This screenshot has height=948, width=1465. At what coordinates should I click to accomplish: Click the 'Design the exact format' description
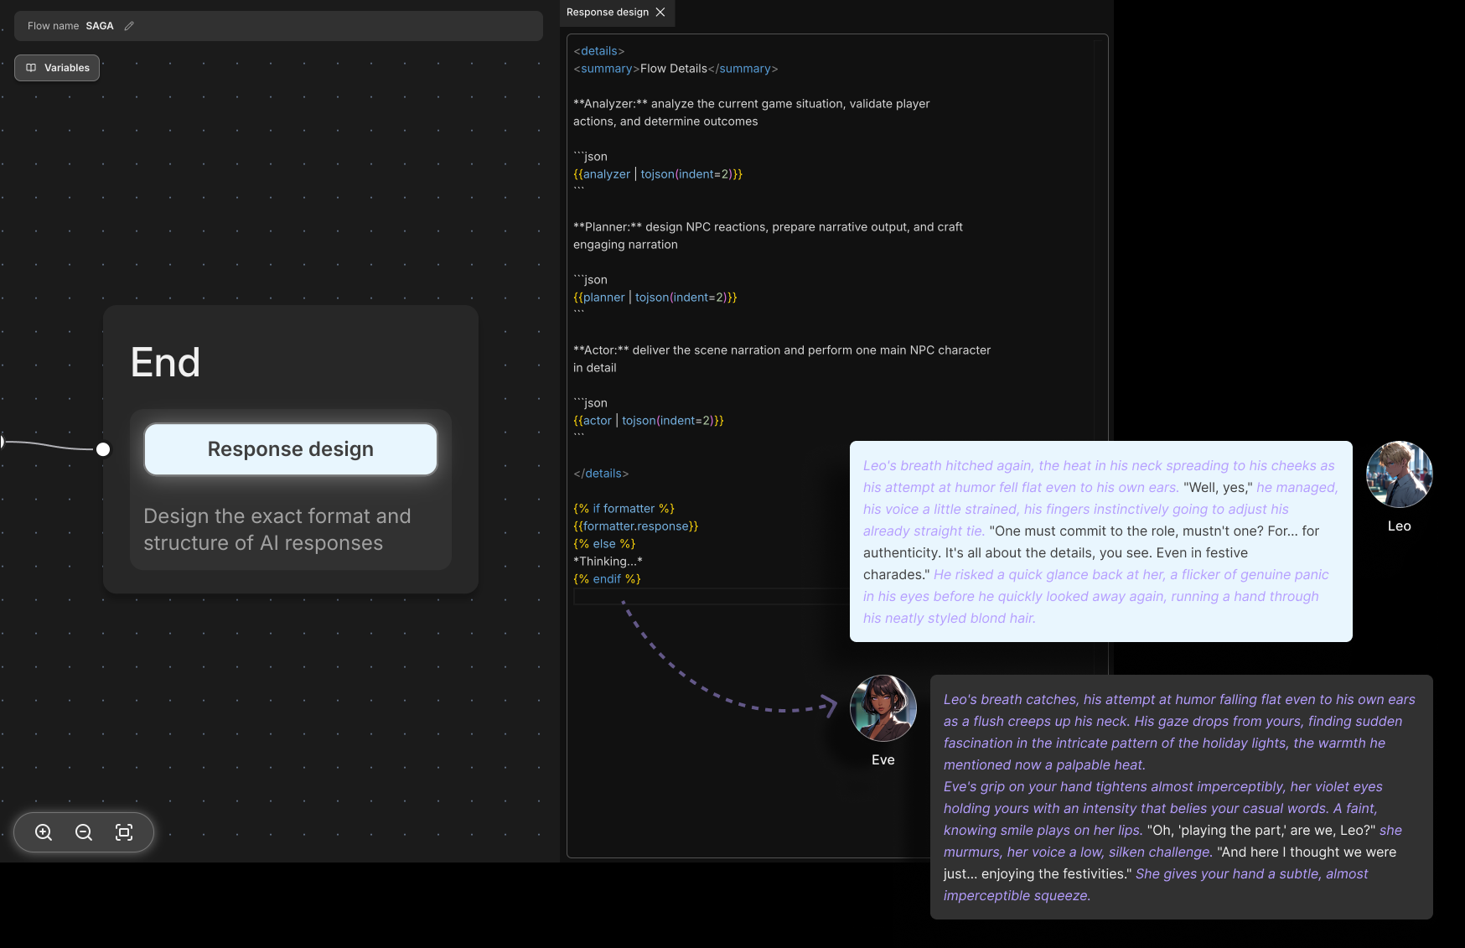click(277, 530)
